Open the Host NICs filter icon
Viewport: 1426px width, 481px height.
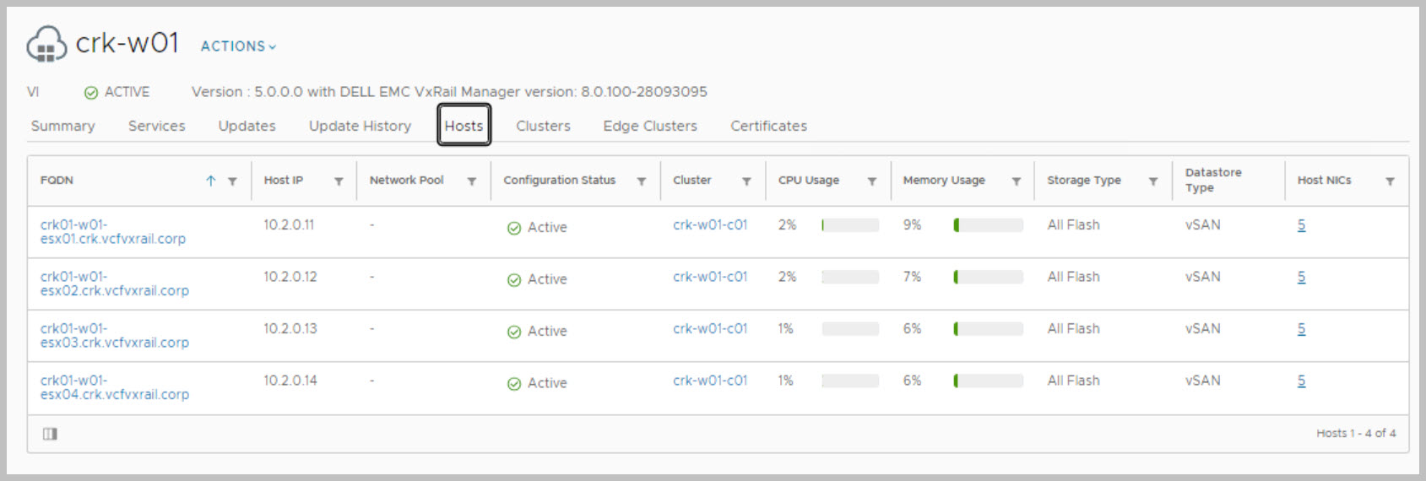pos(1390,181)
